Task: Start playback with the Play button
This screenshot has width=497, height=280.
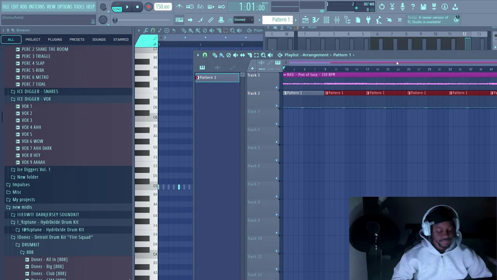Action: click(x=127, y=7)
